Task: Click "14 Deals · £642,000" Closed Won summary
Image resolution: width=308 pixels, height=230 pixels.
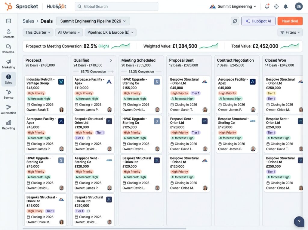Action: tap(279, 65)
